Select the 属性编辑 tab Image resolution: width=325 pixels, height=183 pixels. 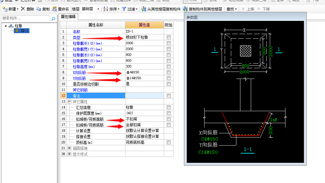(x=68, y=17)
